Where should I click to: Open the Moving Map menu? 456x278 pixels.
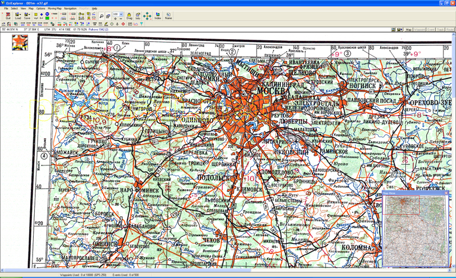[55, 9]
